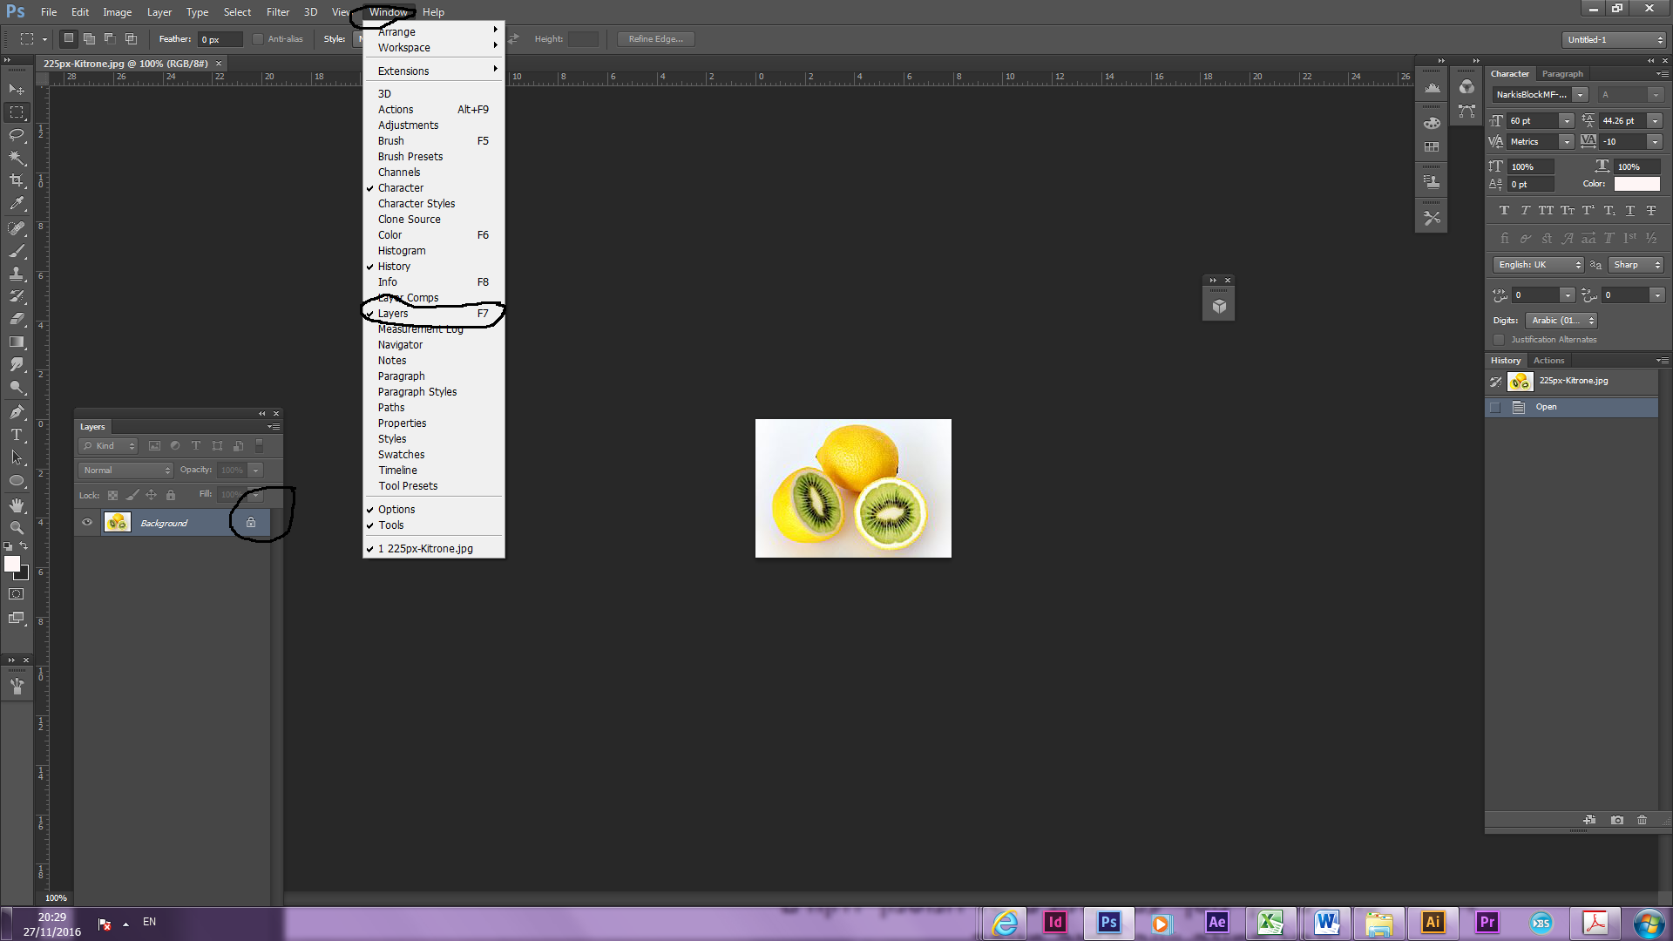The width and height of the screenshot is (1673, 941).
Task: Click the Refine Edge button
Action: 655,39
